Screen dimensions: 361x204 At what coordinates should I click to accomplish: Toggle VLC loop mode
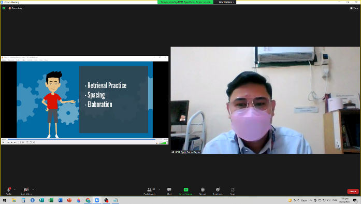point(31,142)
